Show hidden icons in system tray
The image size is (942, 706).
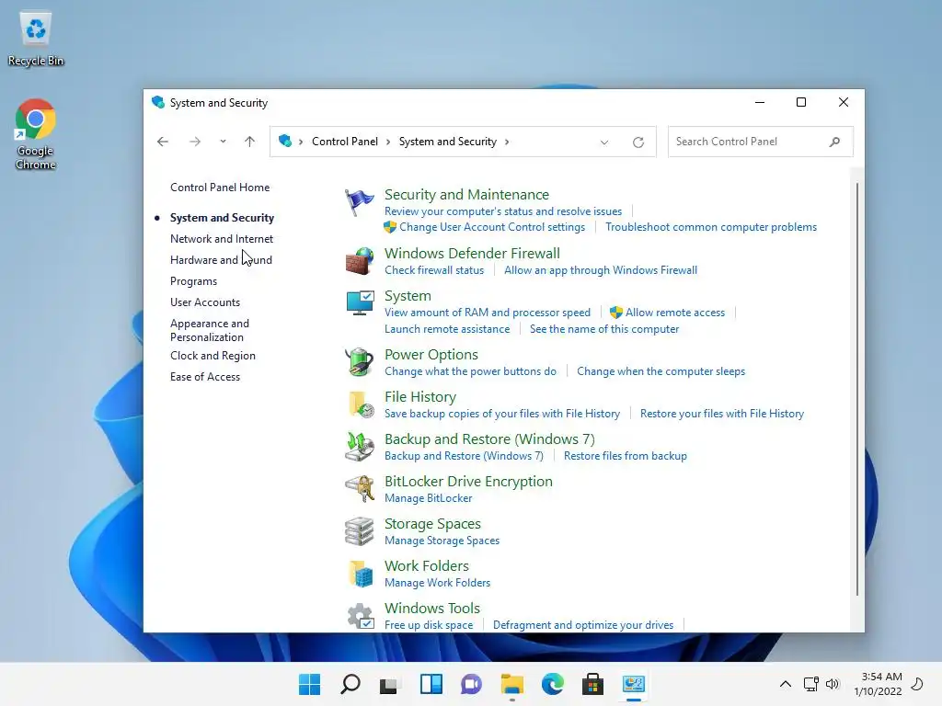point(786,684)
